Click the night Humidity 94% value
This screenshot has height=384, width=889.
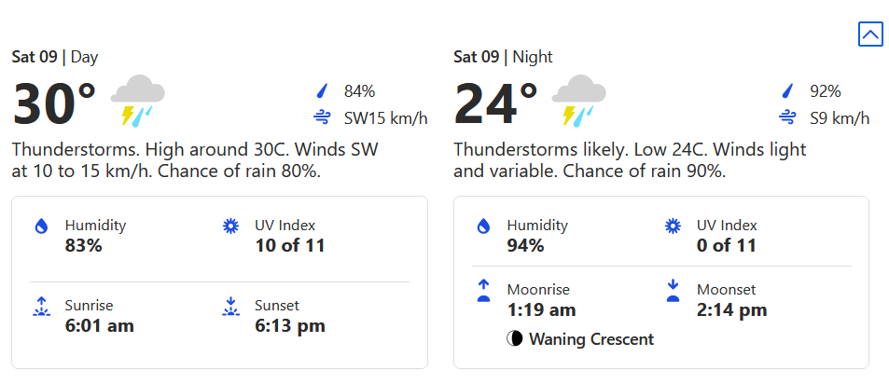coord(526,246)
